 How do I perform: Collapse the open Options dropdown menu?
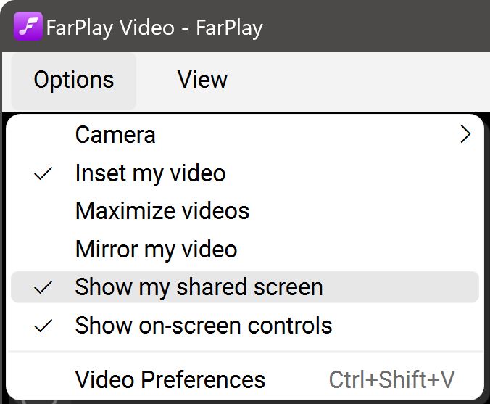73,80
